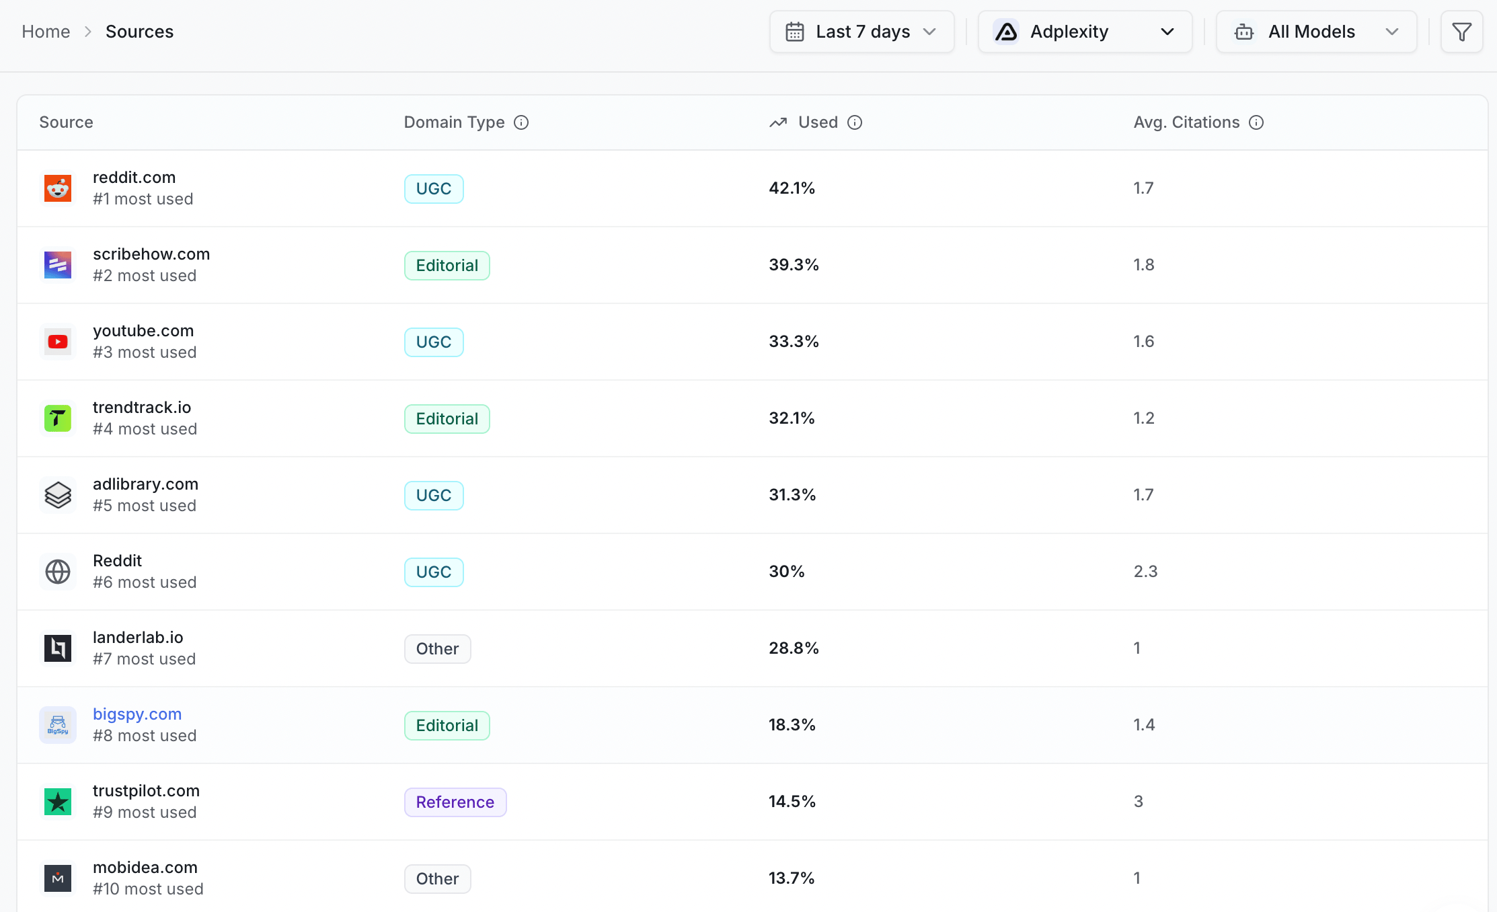Click the youtube.com play icon
This screenshot has height=912, width=1497.
[x=58, y=342]
